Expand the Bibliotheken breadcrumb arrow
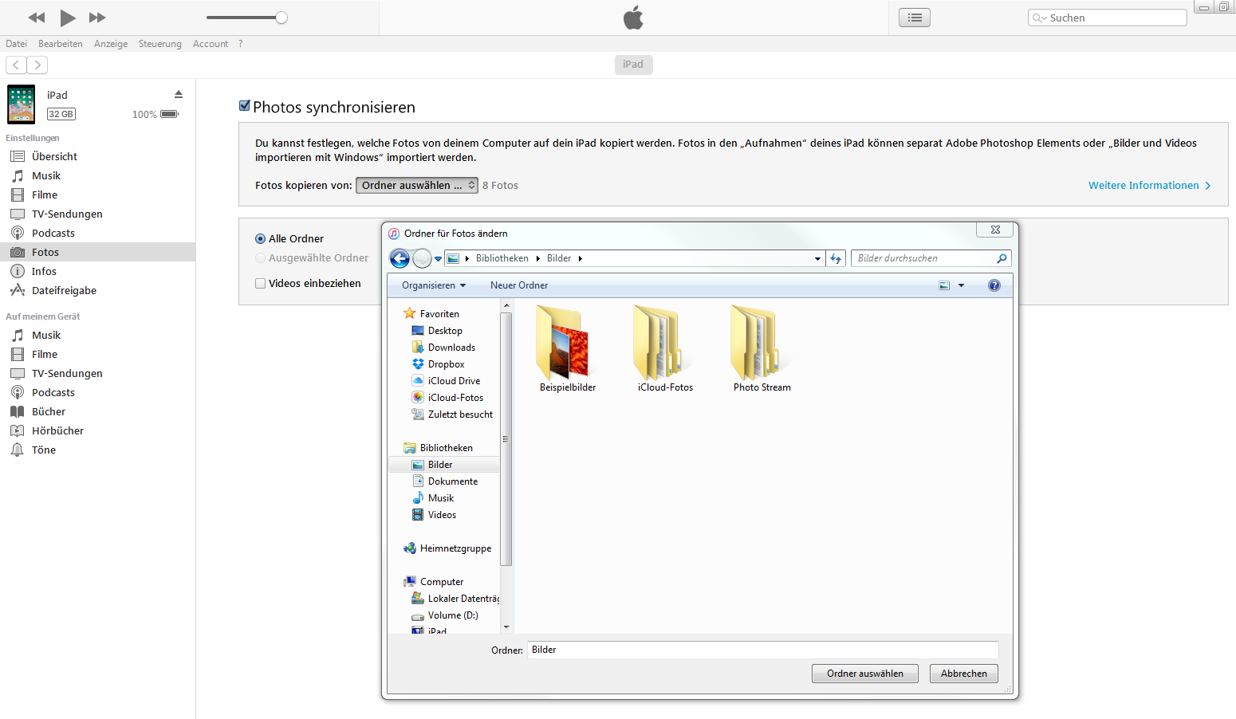The image size is (1236, 719). click(538, 258)
